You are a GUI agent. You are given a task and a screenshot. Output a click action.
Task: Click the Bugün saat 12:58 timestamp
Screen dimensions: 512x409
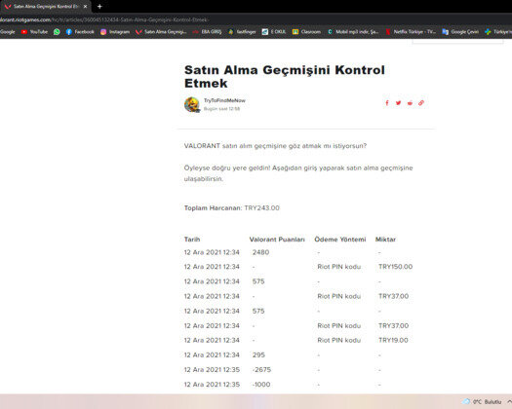221,109
